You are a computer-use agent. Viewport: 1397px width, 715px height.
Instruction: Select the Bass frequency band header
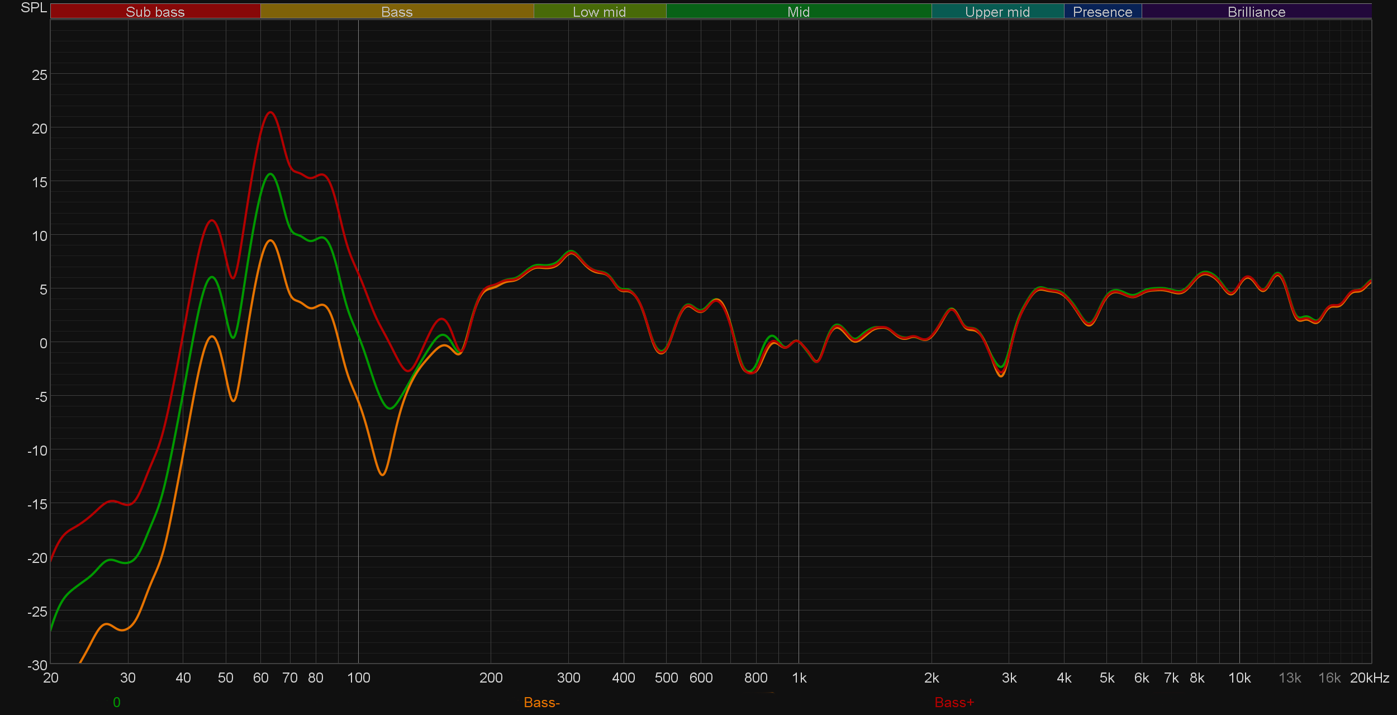(x=397, y=11)
